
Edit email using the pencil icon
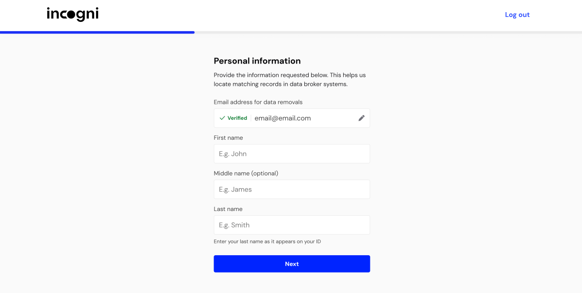[x=361, y=118]
